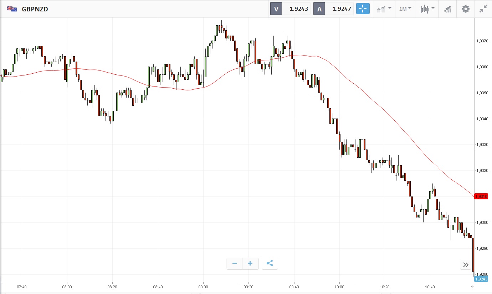
Task: Open the drawing tools icon
Action: pos(447,9)
